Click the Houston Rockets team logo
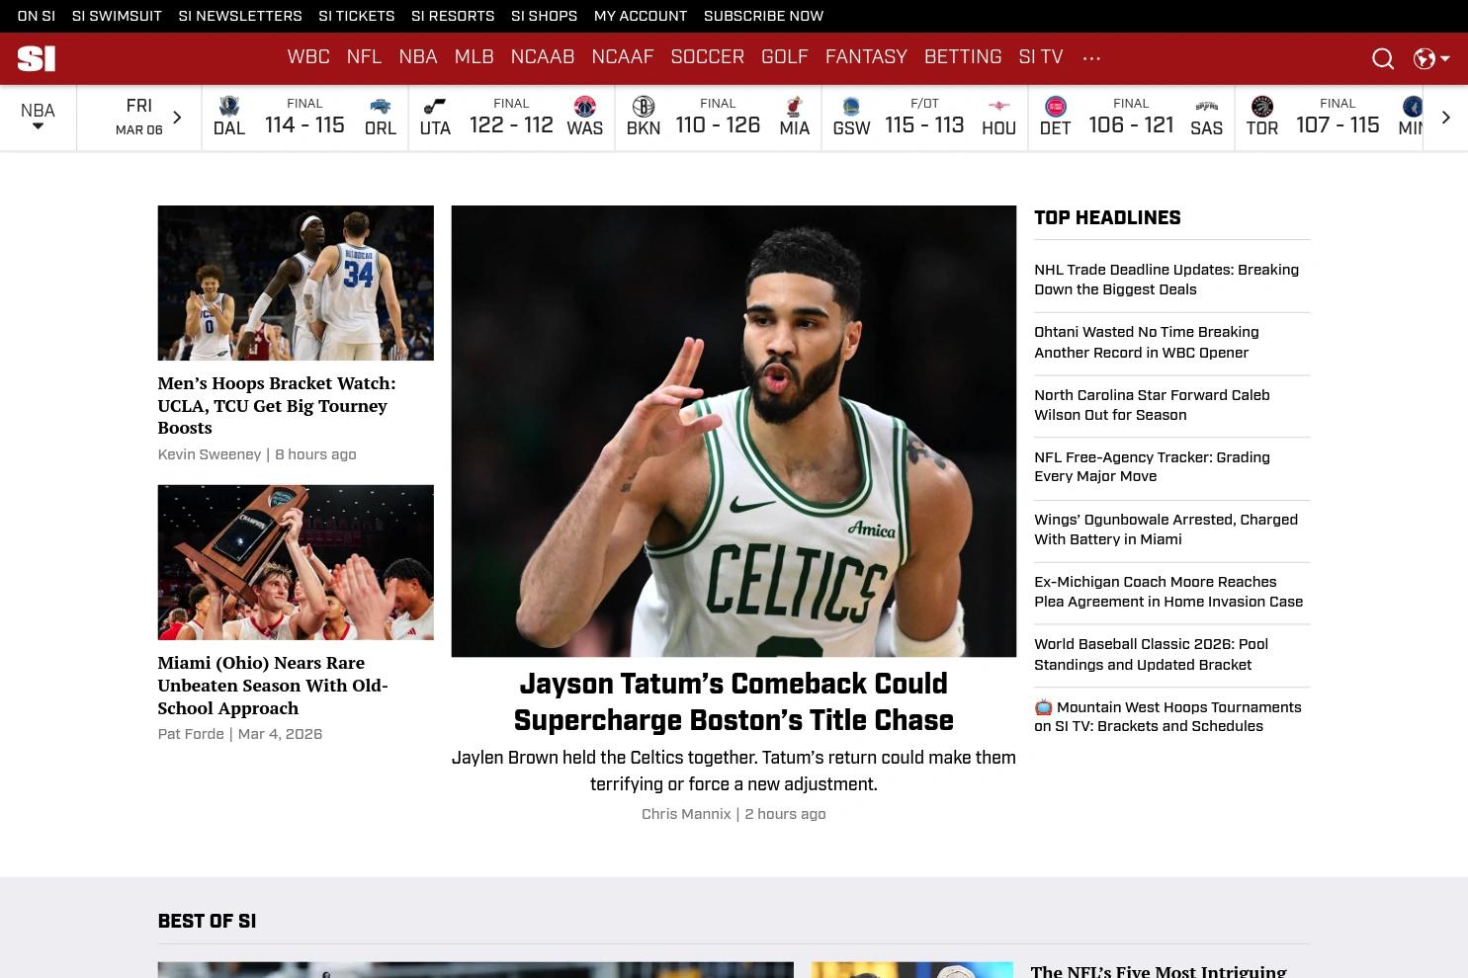The width and height of the screenshot is (1468, 978). (999, 106)
